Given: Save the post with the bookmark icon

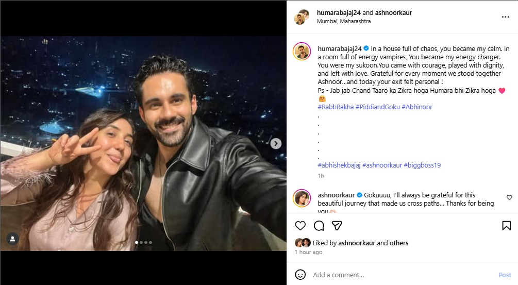Looking at the screenshot, I should [x=506, y=226].
